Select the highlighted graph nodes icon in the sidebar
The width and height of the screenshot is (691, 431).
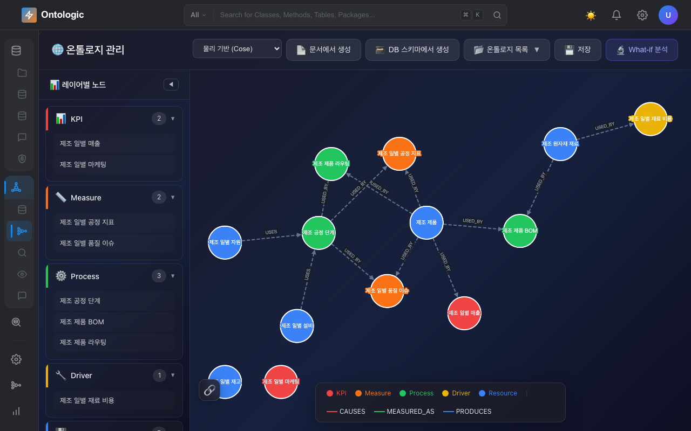pyautogui.click(x=22, y=231)
